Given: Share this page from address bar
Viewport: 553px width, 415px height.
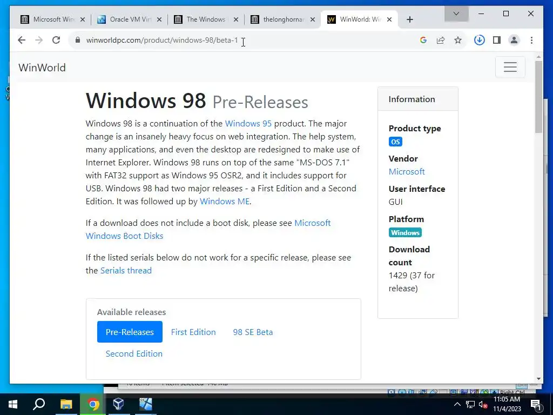Looking at the screenshot, I should coord(441,40).
